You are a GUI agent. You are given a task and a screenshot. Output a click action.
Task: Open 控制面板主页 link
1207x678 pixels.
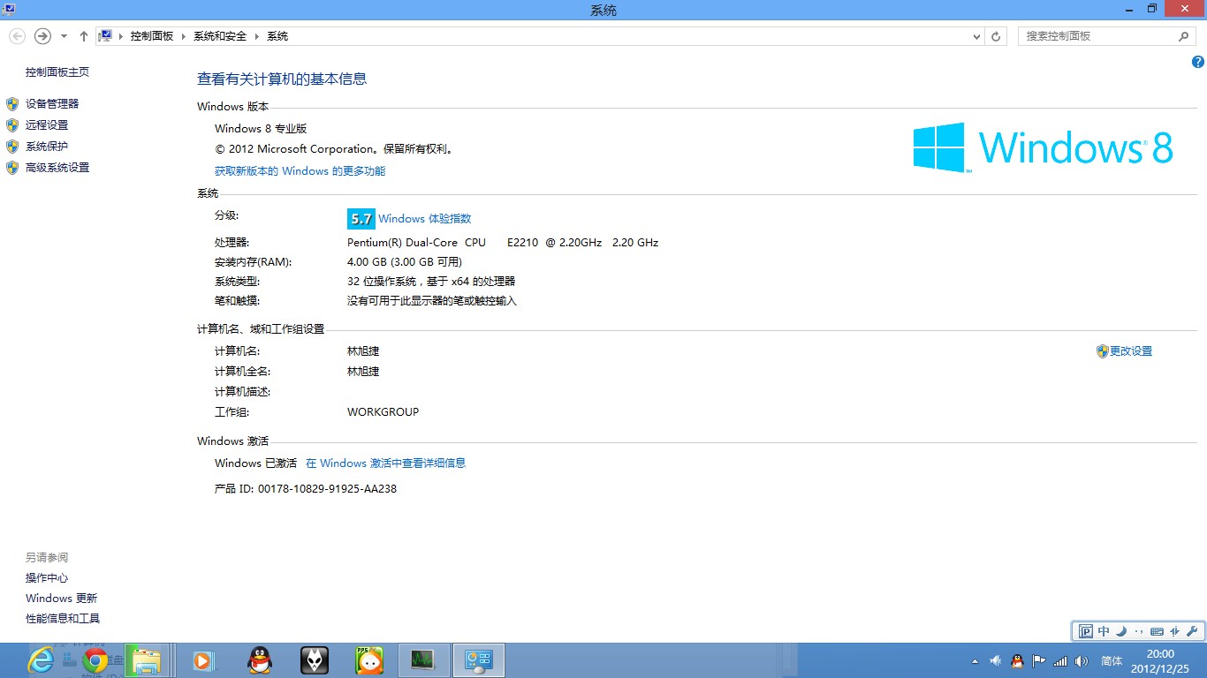coord(57,72)
